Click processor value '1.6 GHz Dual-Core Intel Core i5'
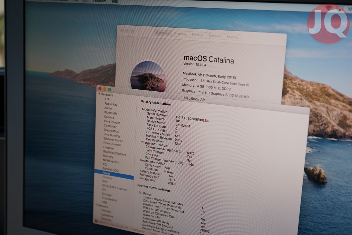 (x=225, y=83)
